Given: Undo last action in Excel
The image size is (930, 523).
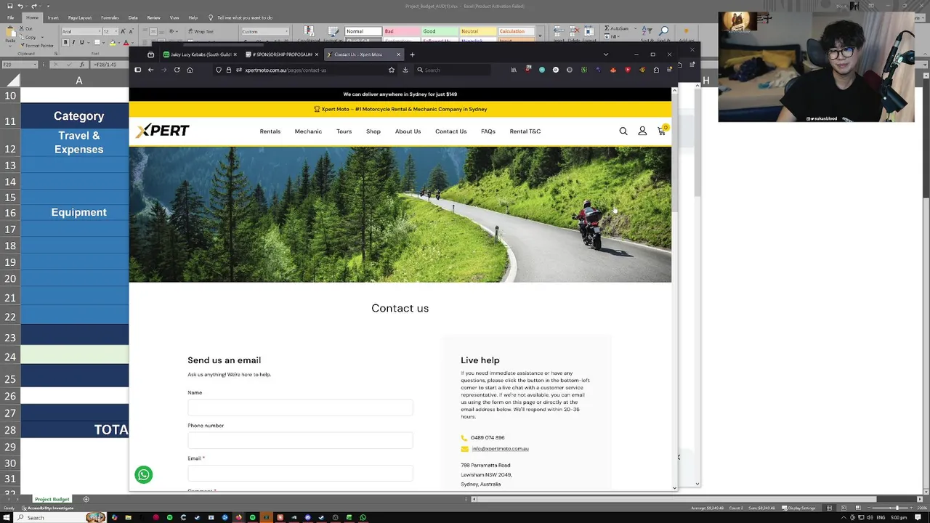Looking at the screenshot, I should [x=20, y=6].
